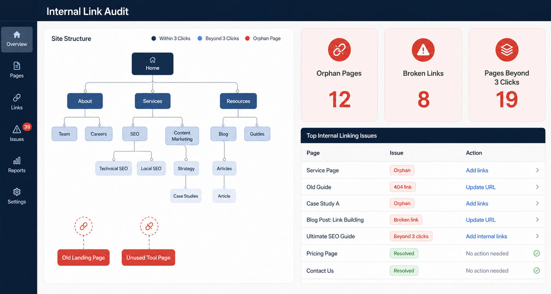Open the Pages section in sidebar
Screen dimensions: 551x294
pyautogui.click(x=17, y=70)
